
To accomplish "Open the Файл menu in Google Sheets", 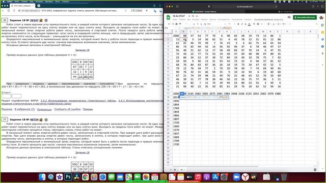I will click(x=175, y=19).
